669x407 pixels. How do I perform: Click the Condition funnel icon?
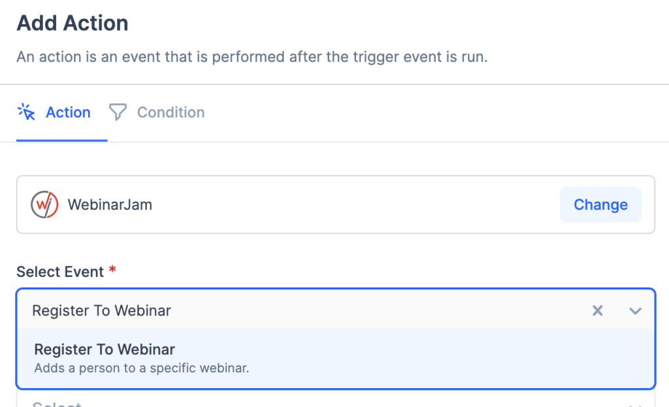pos(118,112)
